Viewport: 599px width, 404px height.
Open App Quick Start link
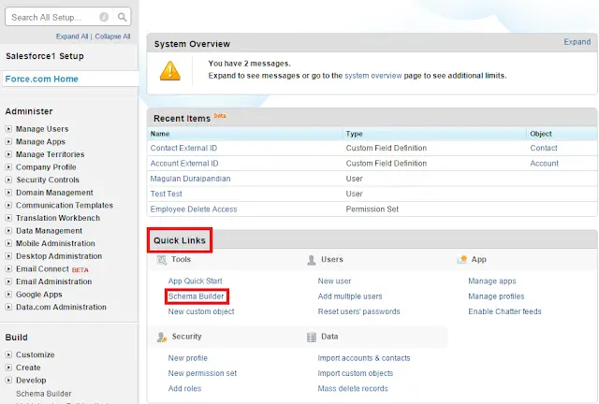point(195,281)
